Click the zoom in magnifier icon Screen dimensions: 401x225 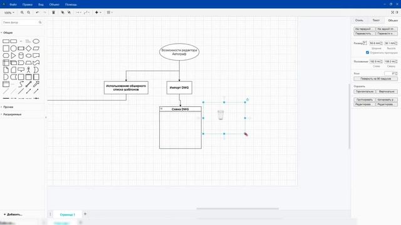(22, 12)
